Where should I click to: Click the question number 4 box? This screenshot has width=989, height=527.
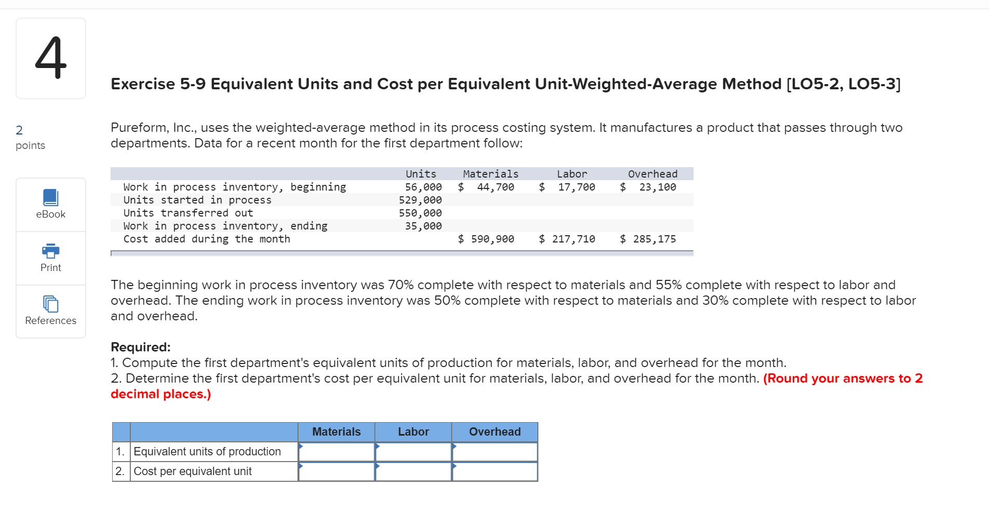51,58
